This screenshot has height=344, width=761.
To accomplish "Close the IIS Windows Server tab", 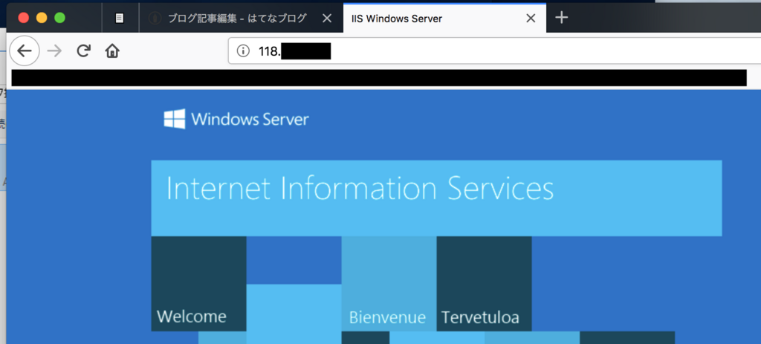I will (531, 19).
